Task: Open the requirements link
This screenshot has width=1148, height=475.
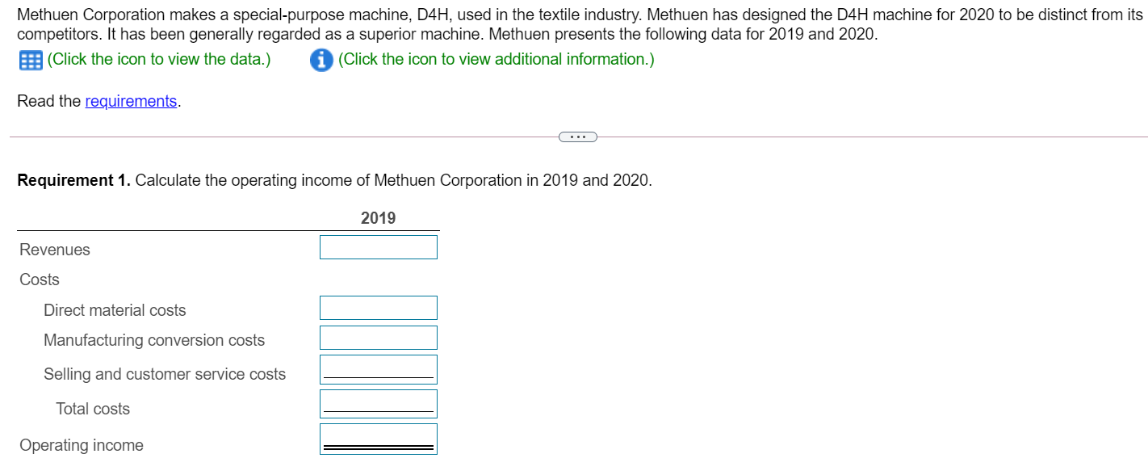Action: (x=131, y=101)
